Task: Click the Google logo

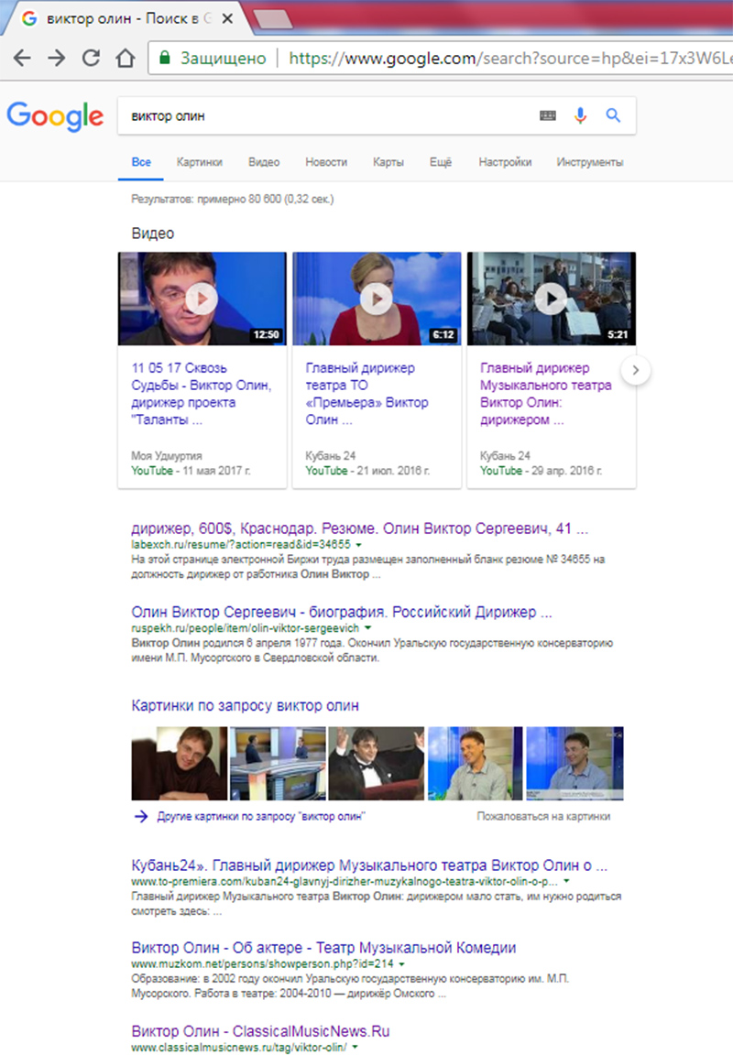Action: coord(55,116)
